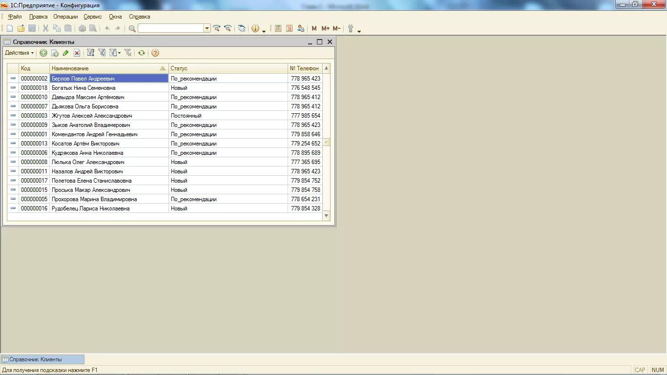Click the Open file folder icon
The width and height of the screenshot is (667, 375).
[x=21, y=29]
